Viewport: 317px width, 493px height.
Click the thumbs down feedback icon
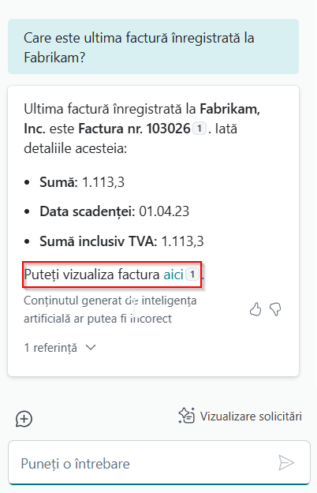tap(275, 309)
